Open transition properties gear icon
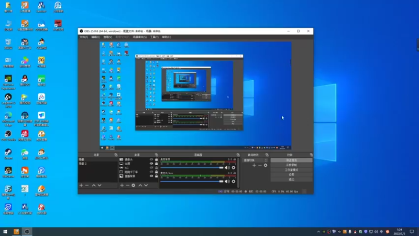The width and height of the screenshot is (419, 236). [x=266, y=165]
